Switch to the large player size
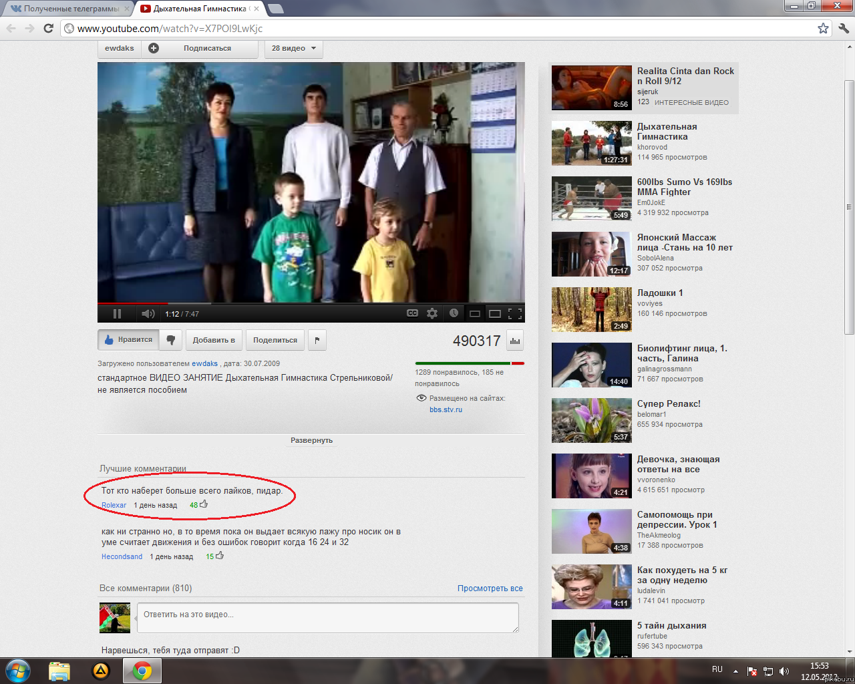 [495, 313]
